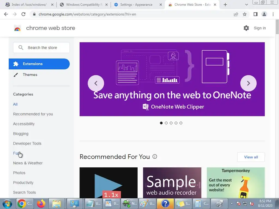
Task: Open the News & Weather category
Action: 28,163
